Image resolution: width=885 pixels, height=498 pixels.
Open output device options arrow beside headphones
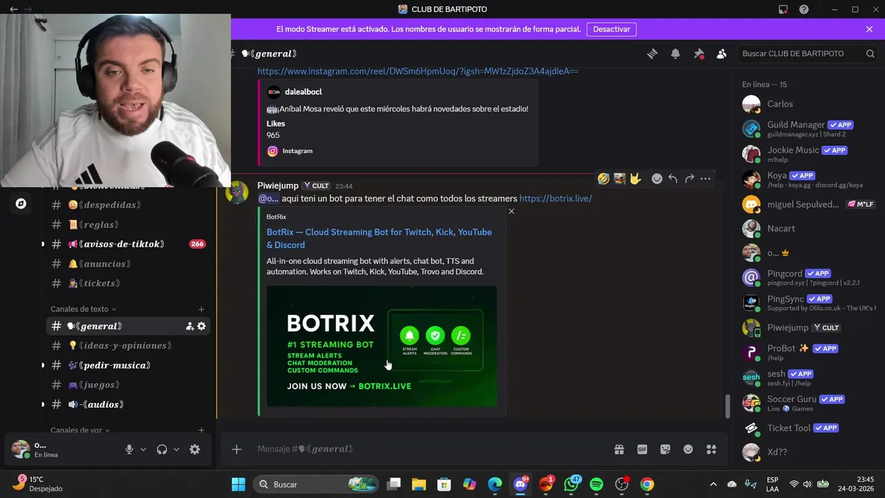[176, 450]
